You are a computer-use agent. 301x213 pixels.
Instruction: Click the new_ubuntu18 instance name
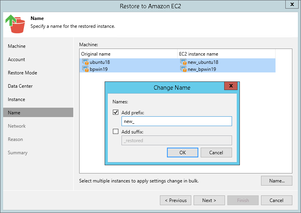coord(203,62)
